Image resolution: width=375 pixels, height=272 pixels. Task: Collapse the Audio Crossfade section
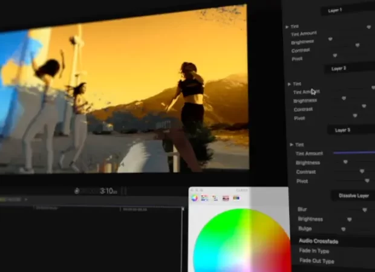[x=319, y=241]
